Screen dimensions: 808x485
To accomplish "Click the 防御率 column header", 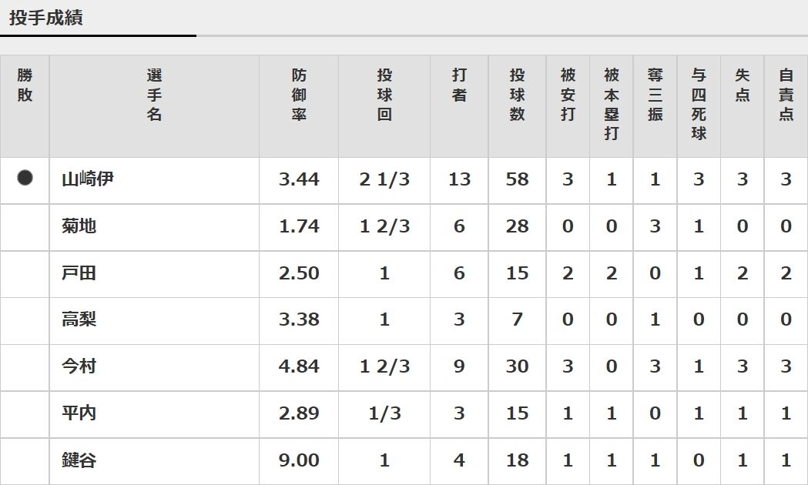I will (299, 95).
